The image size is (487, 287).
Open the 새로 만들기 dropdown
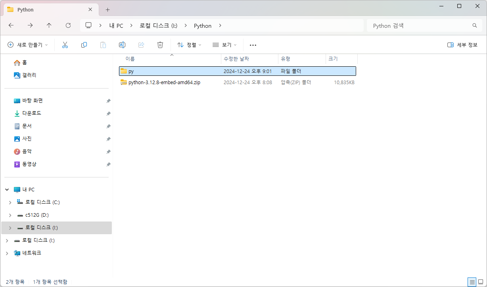27,45
